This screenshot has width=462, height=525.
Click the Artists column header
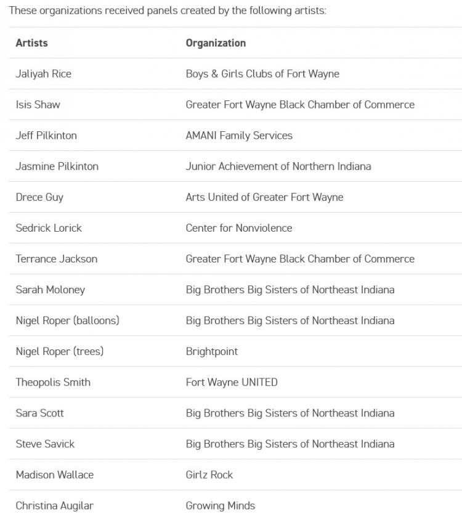click(32, 43)
